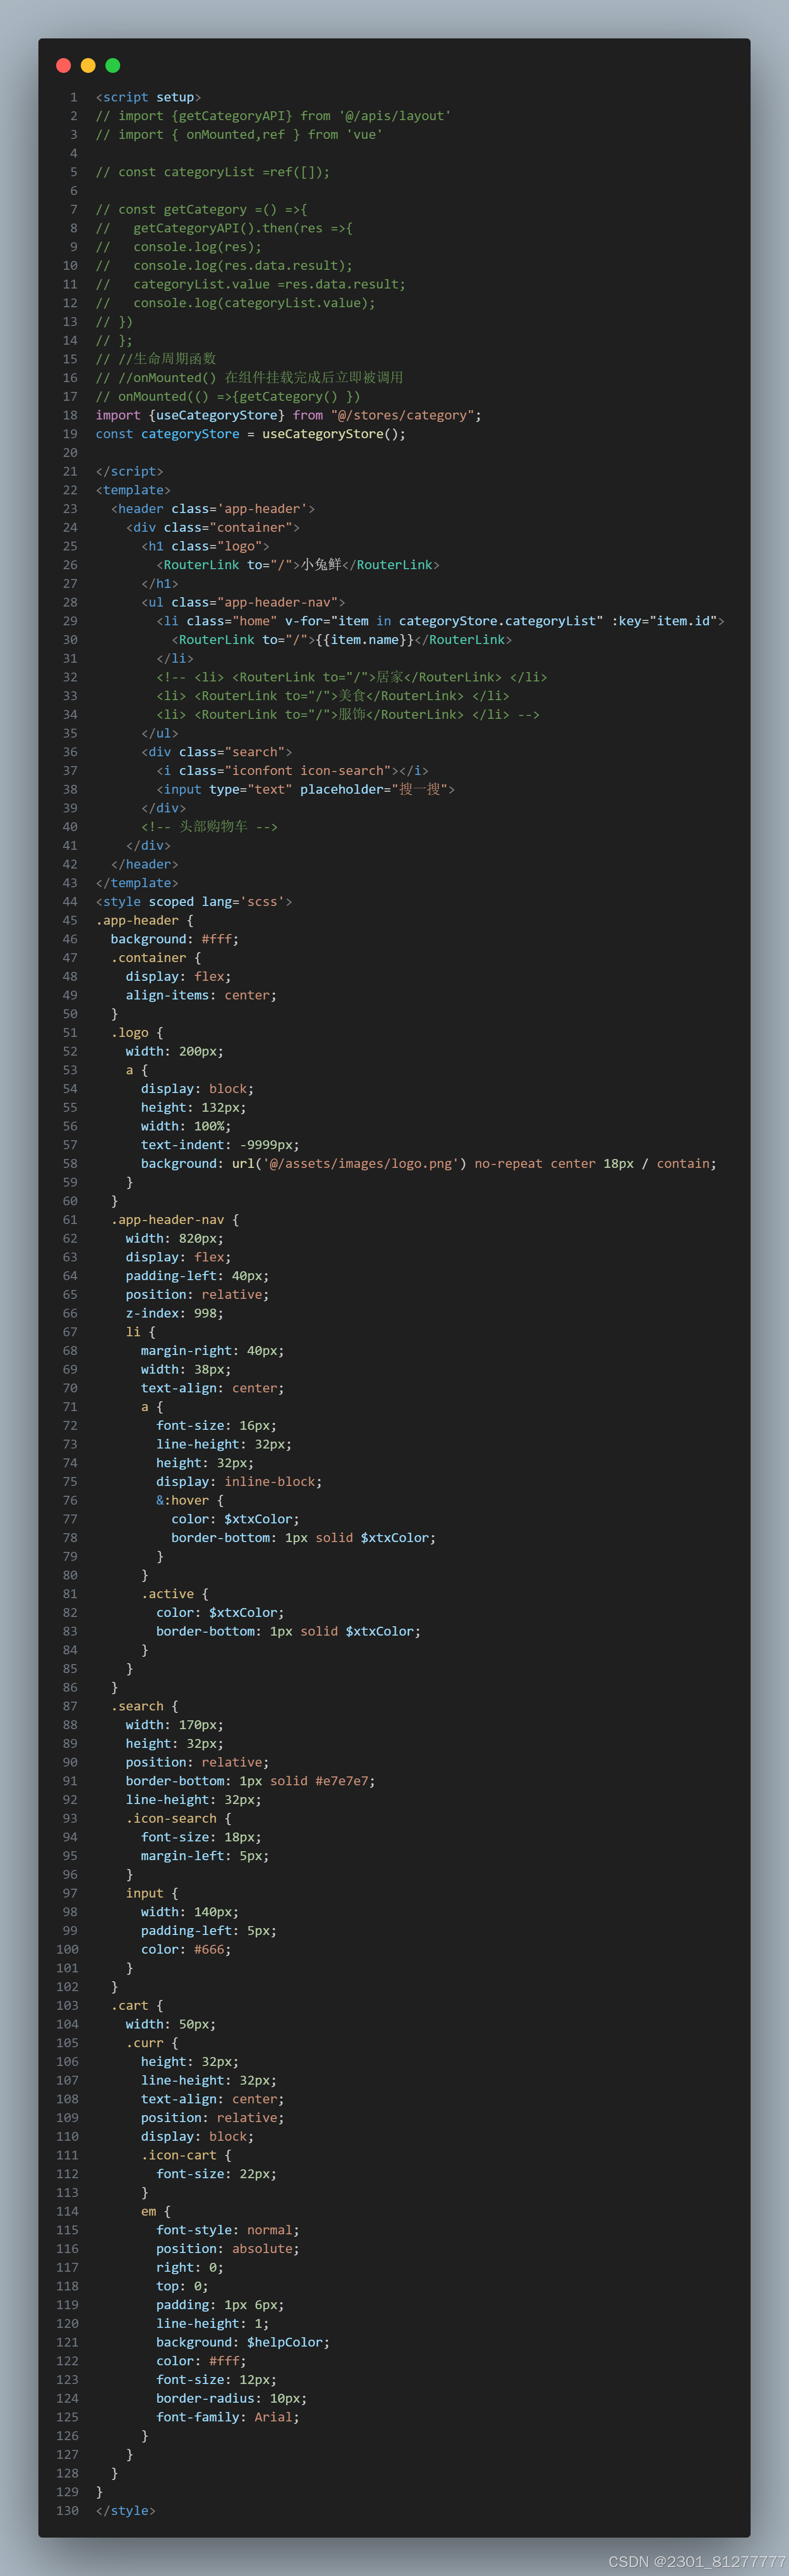Click the yellow minimize dot
Screen dimensions: 789x2576
coord(88,65)
